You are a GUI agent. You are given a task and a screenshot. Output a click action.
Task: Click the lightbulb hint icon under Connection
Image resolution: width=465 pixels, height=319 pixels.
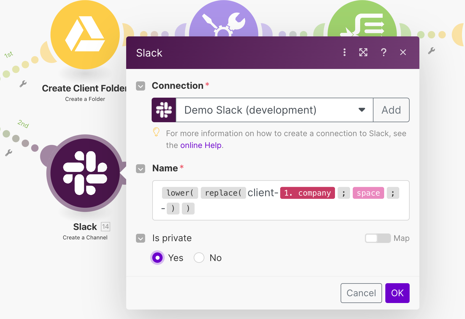tap(156, 132)
